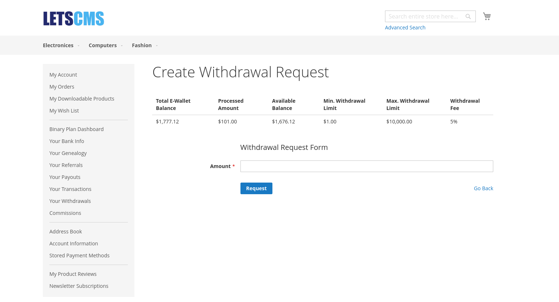Expand the Electronices menu dropdown
The image size is (559, 302).
pyautogui.click(x=61, y=45)
